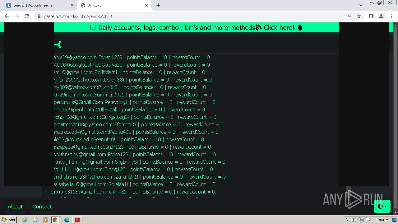Open the network tray icon
This screenshot has height=224, width=398.
point(361,220)
